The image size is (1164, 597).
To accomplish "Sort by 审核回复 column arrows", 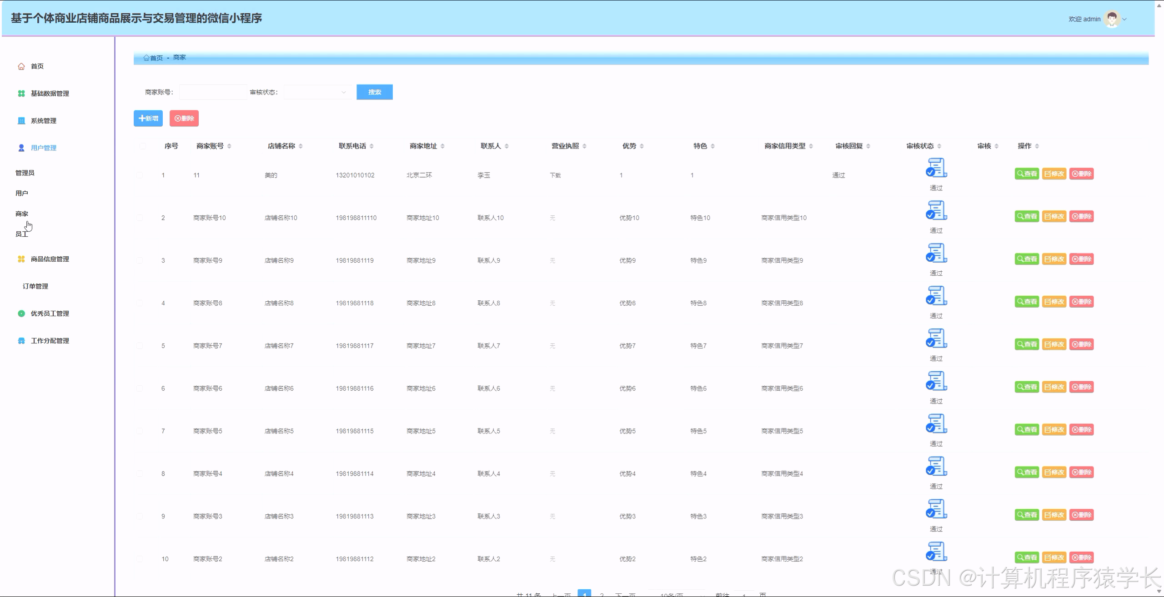I will (868, 146).
